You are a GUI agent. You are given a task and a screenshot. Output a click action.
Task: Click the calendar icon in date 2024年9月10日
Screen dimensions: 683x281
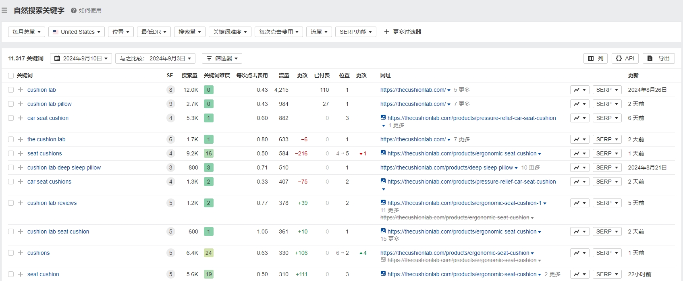(57, 58)
